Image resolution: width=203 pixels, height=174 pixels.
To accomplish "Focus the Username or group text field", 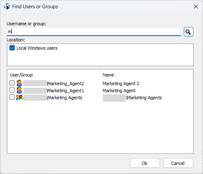I will click(94, 32).
